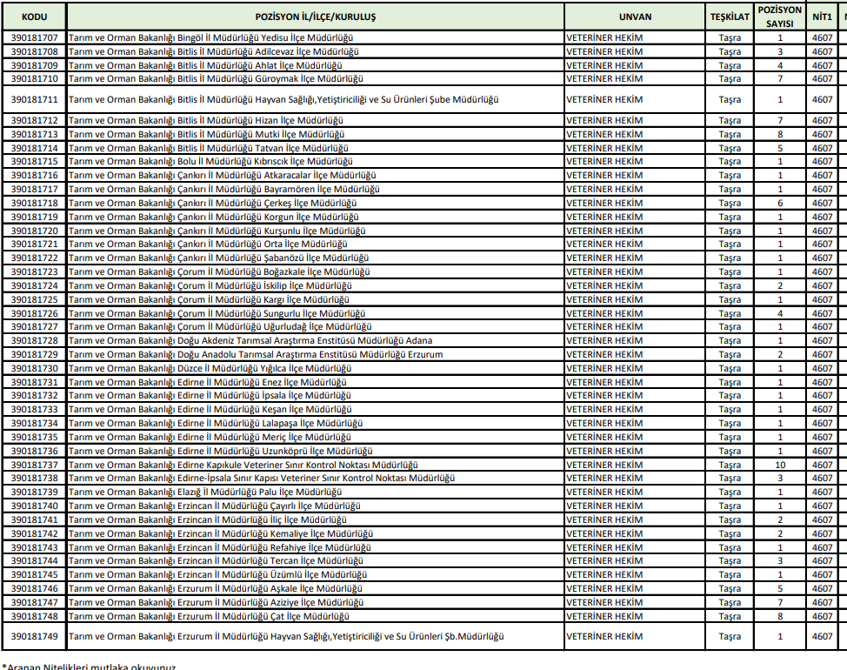This screenshot has width=847, height=670.
Task: Select position count 10 in the Kapıkule row
Action: 779,466
